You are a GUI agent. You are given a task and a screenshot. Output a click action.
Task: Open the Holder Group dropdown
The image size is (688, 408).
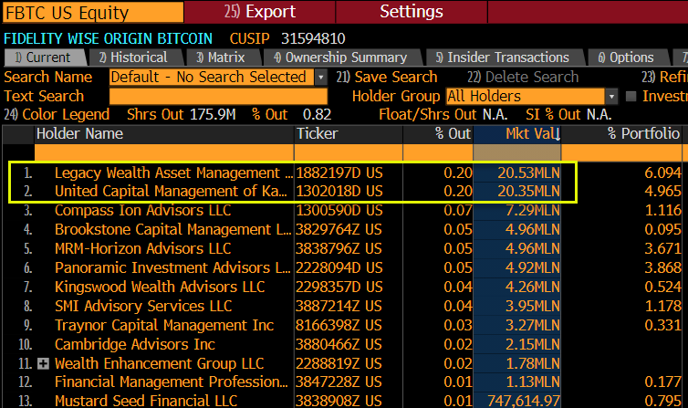[x=610, y=96]
